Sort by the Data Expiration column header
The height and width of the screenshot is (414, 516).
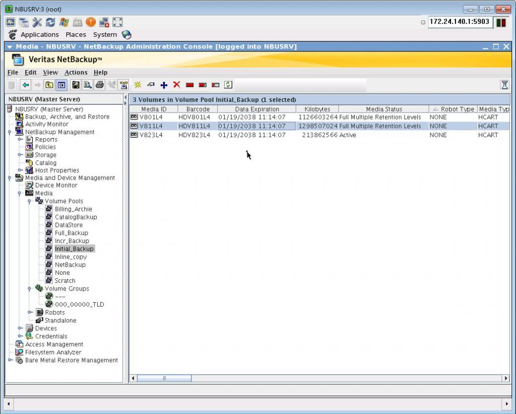(257, 109)
